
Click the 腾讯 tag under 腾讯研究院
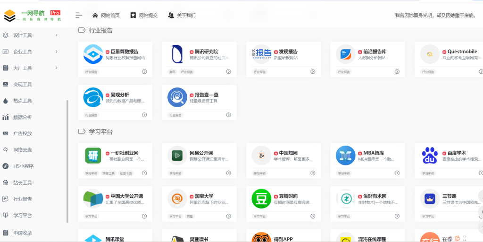click(172, 72)
